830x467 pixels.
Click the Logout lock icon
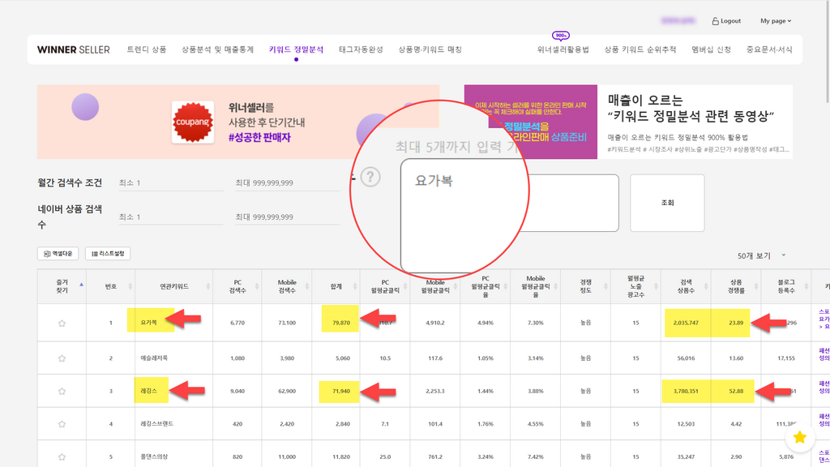pyautogui.click(x=715, y=21)
